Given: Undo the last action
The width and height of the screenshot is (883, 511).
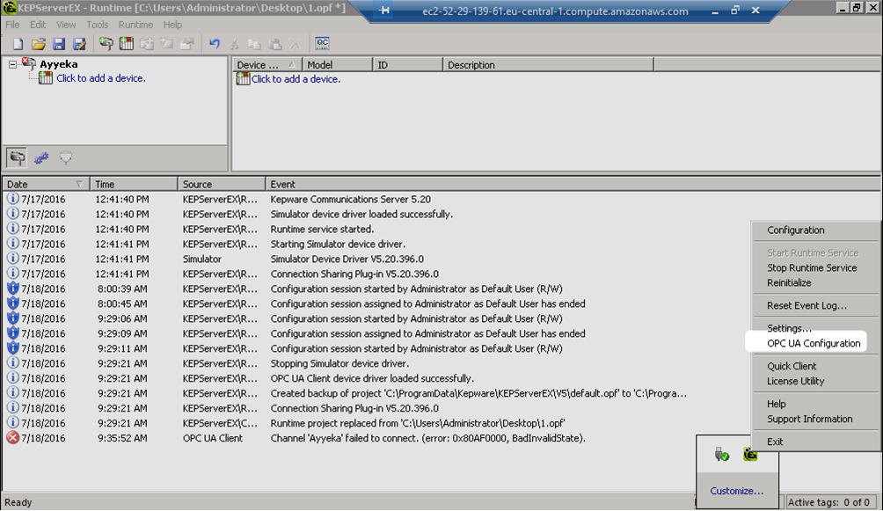Looking at the screenshot, I should pos(214,44).
